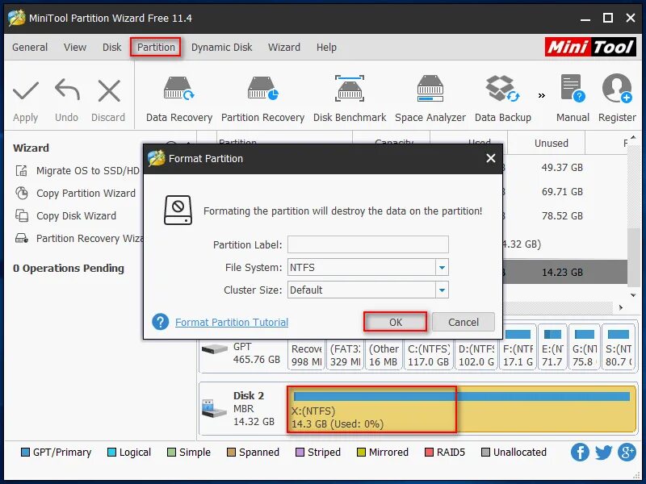Open the Facebook share icon
This screenshot has height=484, width=646.
(580, 452)
